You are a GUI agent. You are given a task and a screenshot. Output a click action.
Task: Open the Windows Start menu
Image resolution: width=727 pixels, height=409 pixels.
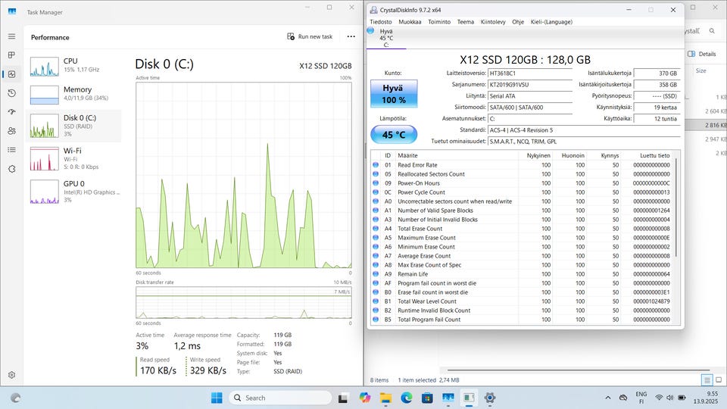tap(217, 398)
